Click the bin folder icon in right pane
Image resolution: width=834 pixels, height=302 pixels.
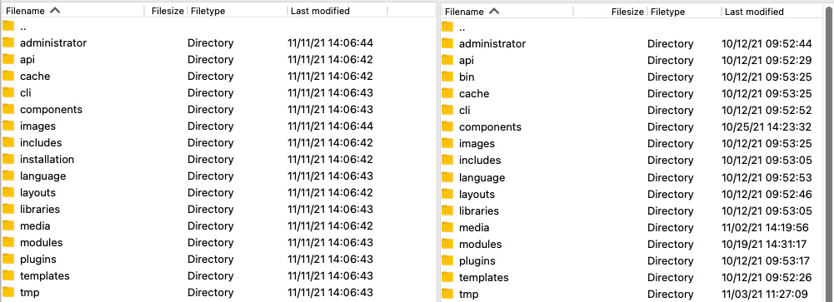447,77
